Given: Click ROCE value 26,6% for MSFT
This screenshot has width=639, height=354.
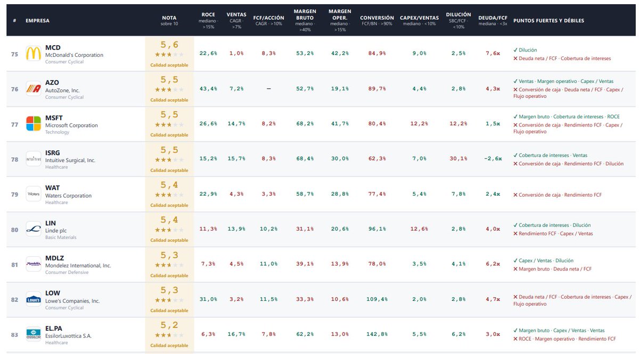Looking at the screenshot, I should coord(208,123).
